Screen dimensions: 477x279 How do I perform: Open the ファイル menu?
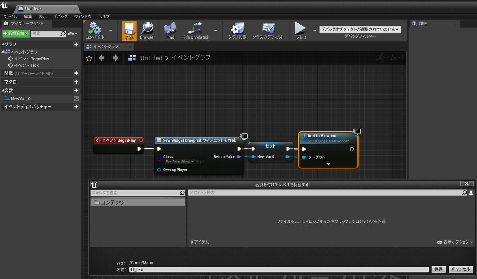[10, 16]
